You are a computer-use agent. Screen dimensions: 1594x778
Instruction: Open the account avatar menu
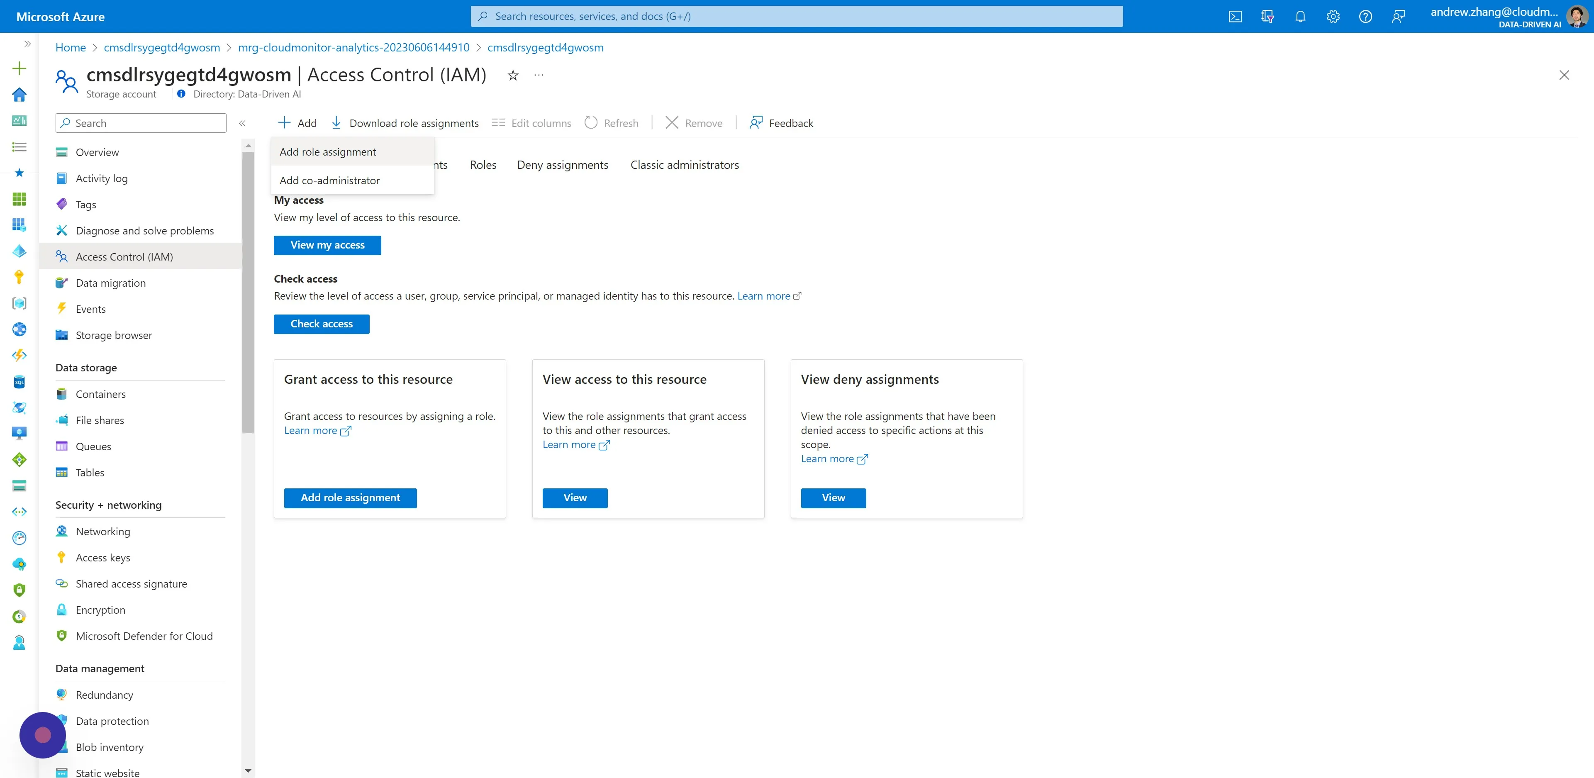[1577, 17]
